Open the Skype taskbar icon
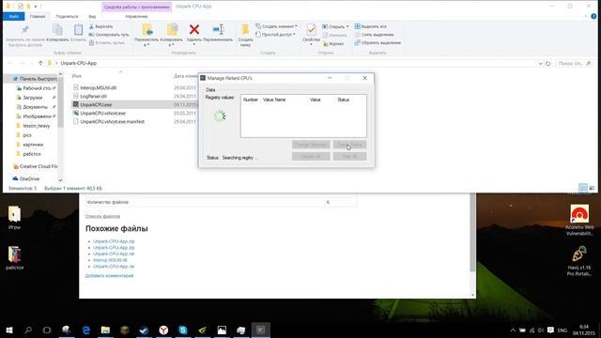The image size is (601, 338). point(183,330)
